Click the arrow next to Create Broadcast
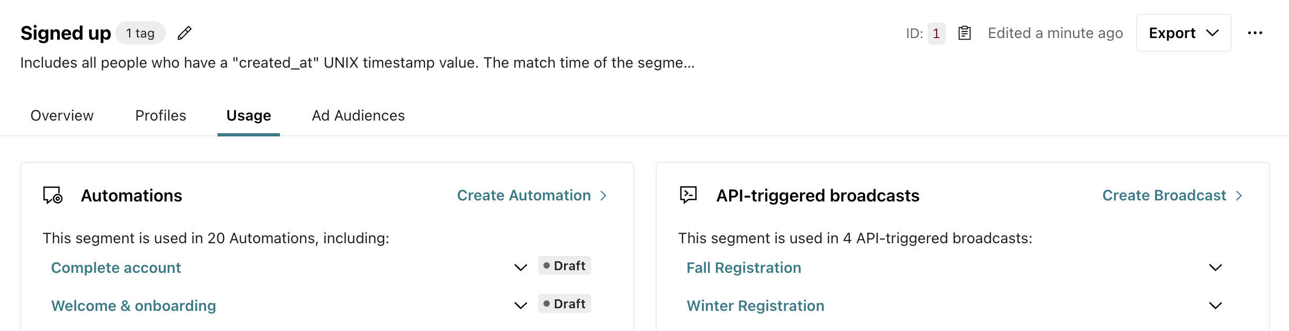This screenshot has height=331, width=1289. pyautogui.click(x=1239, y=196)
